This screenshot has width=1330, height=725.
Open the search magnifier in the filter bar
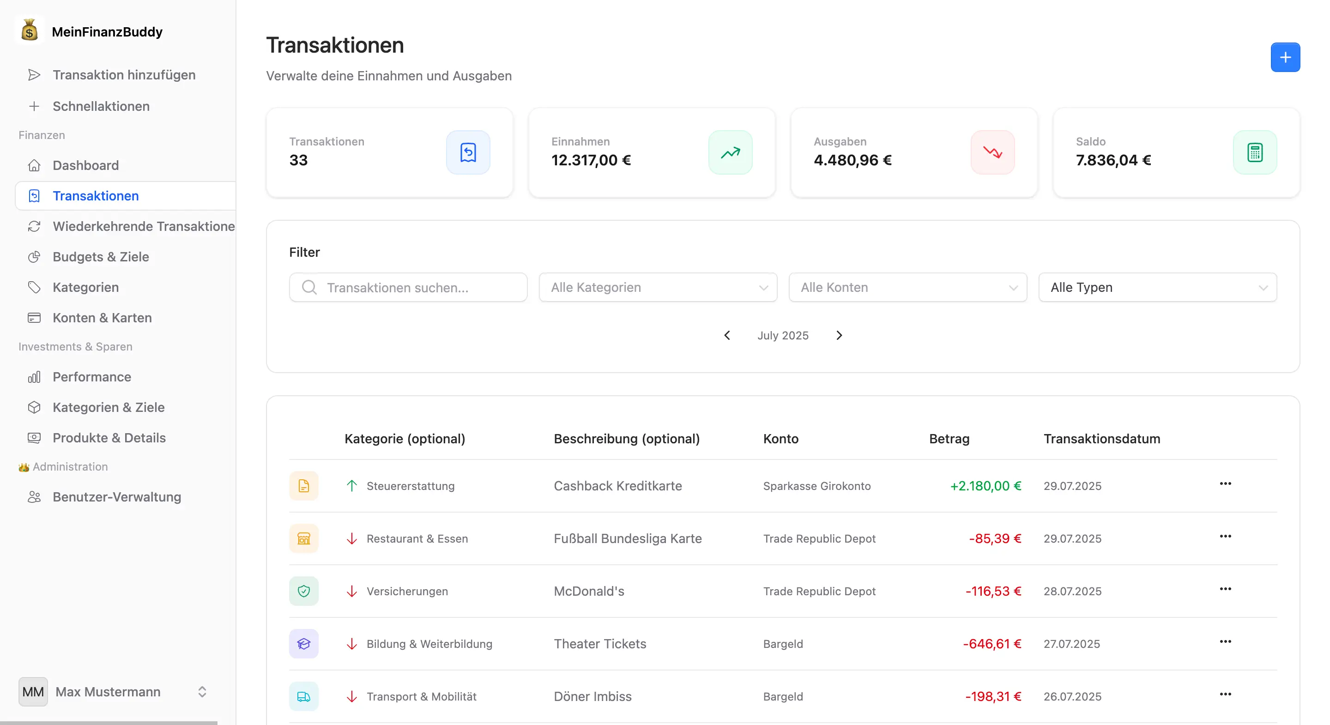point(309,287)
